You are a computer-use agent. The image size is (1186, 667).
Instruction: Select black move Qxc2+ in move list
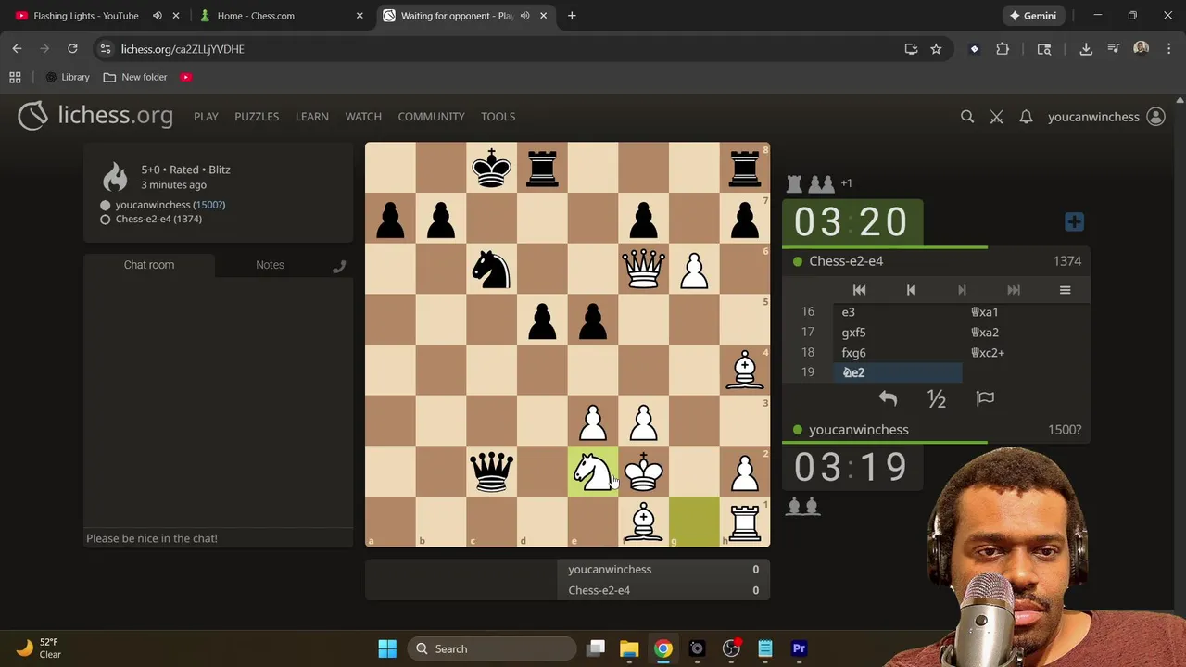click(x=1026, y=353)
